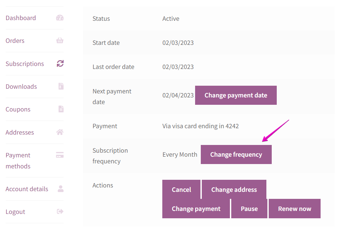This screenshot has width=339, height=231.
Task: Click the Payment methods credit card icon
Action: point(60,155)
